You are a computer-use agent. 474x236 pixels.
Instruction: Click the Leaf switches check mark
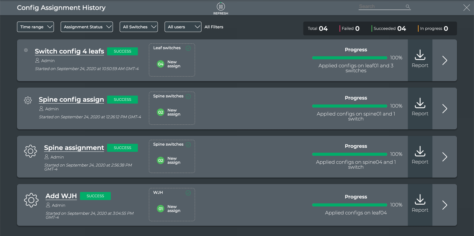(x=188, y=48)
